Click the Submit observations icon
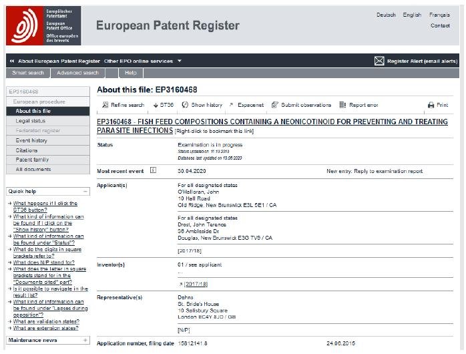Viewport: 466px width, 354px height. pyautogui.click(x=275, y=105)
